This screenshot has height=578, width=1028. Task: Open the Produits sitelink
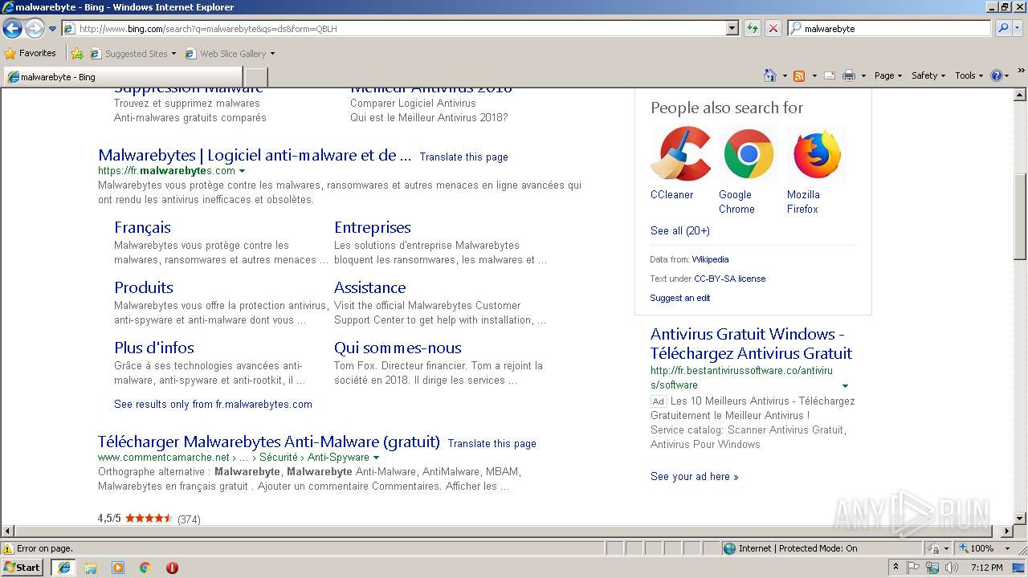(x=144, y=287)
